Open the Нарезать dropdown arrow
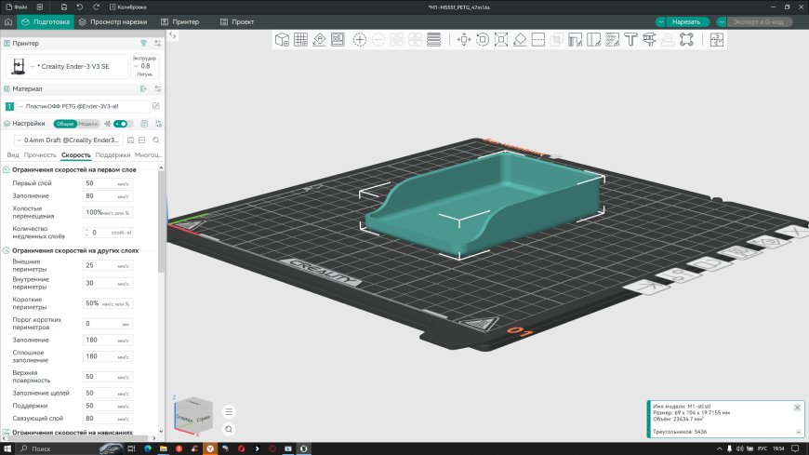 pos(661,21)
